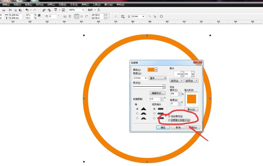Toggle the lock ratio padlock icon
The image size is (263, 166).
coord(39,15)
